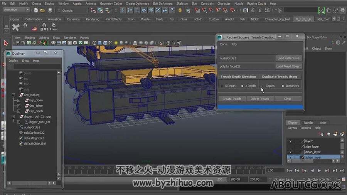347x195 pixels.
Task: Expand Grp_jishen in Outliner
Action: tap(19, 106)
